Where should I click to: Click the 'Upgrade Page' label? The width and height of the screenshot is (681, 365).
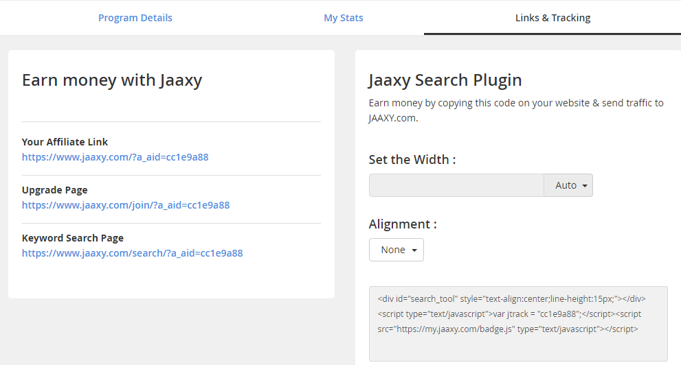[55, 190]
